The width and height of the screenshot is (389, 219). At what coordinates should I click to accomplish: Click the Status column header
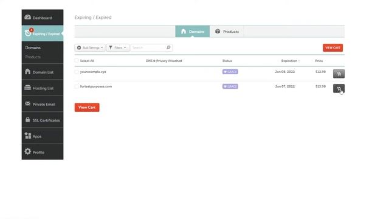[x=227, y=61]
